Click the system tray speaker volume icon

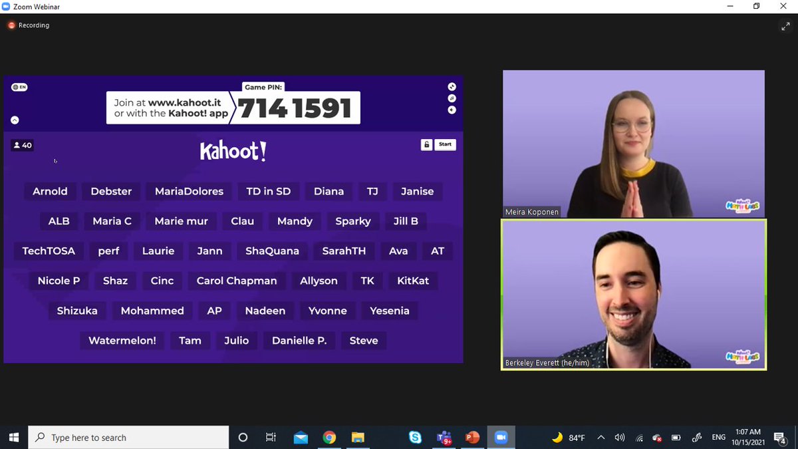point(620,437)
